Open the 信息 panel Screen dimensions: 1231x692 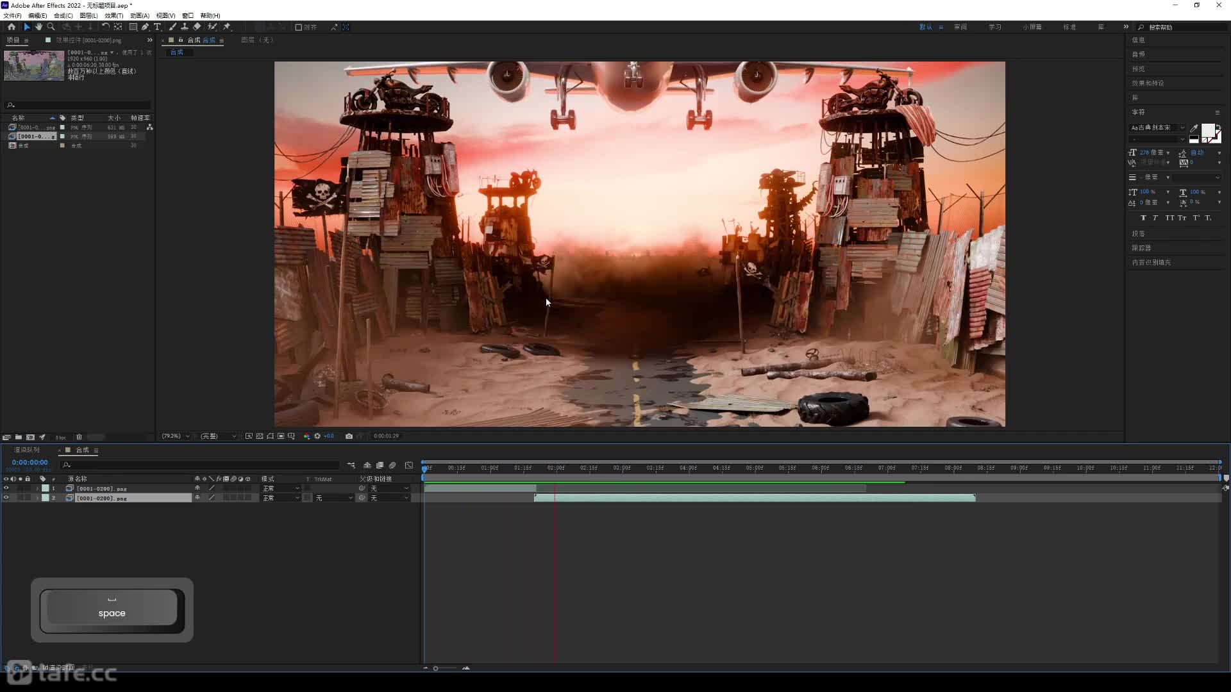click(x=1139, y=40)
